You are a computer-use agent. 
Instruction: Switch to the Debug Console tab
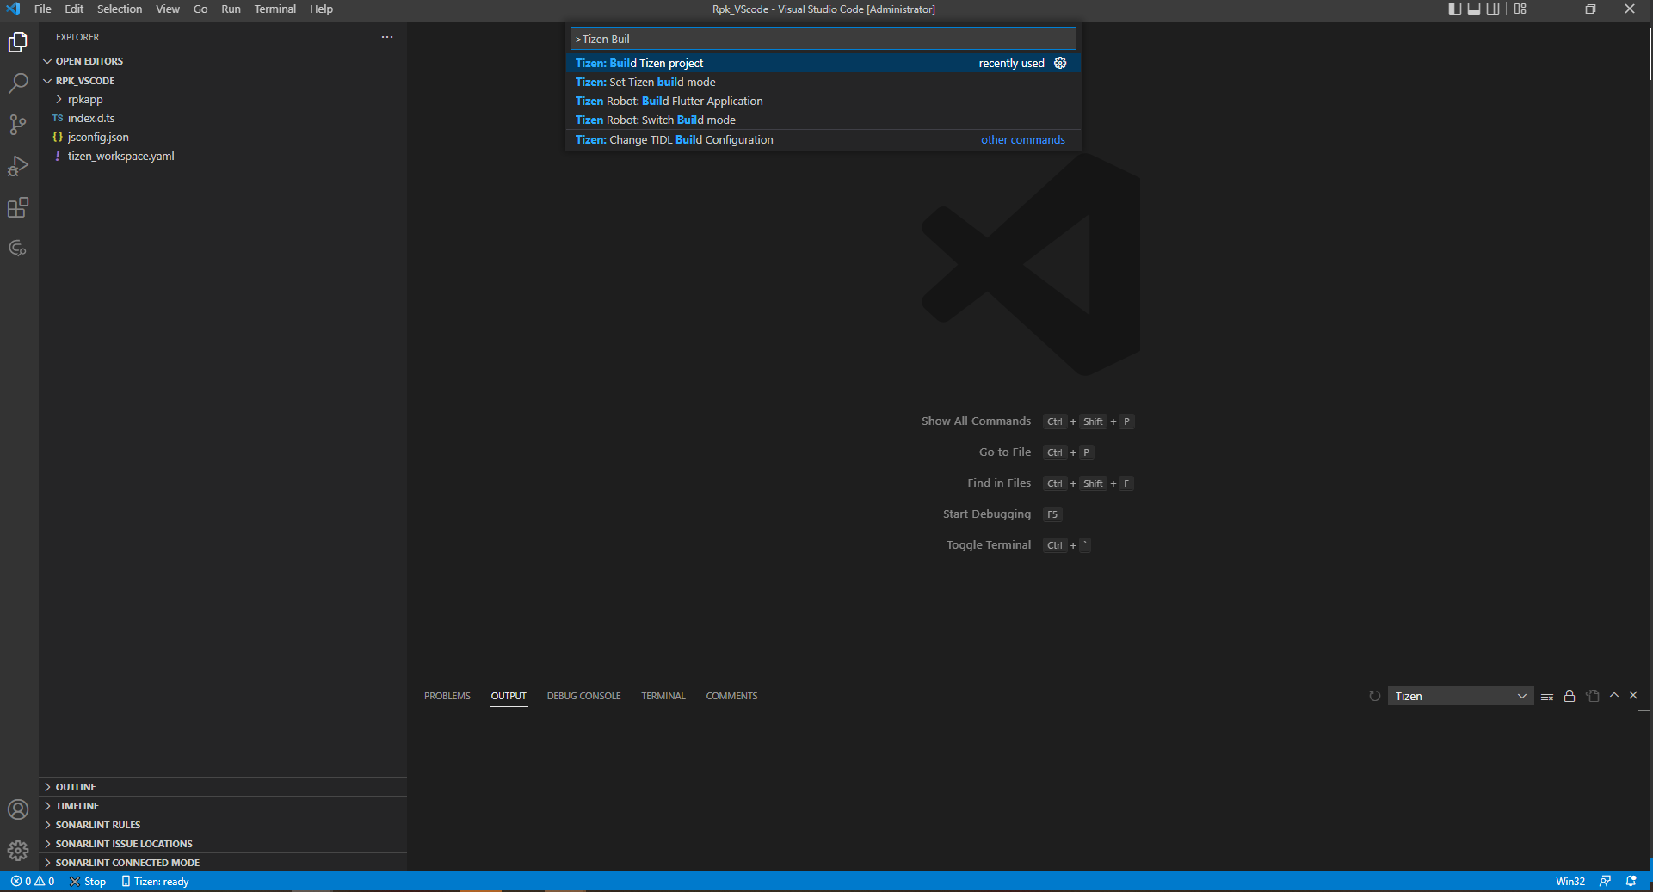tap(583, 696)
